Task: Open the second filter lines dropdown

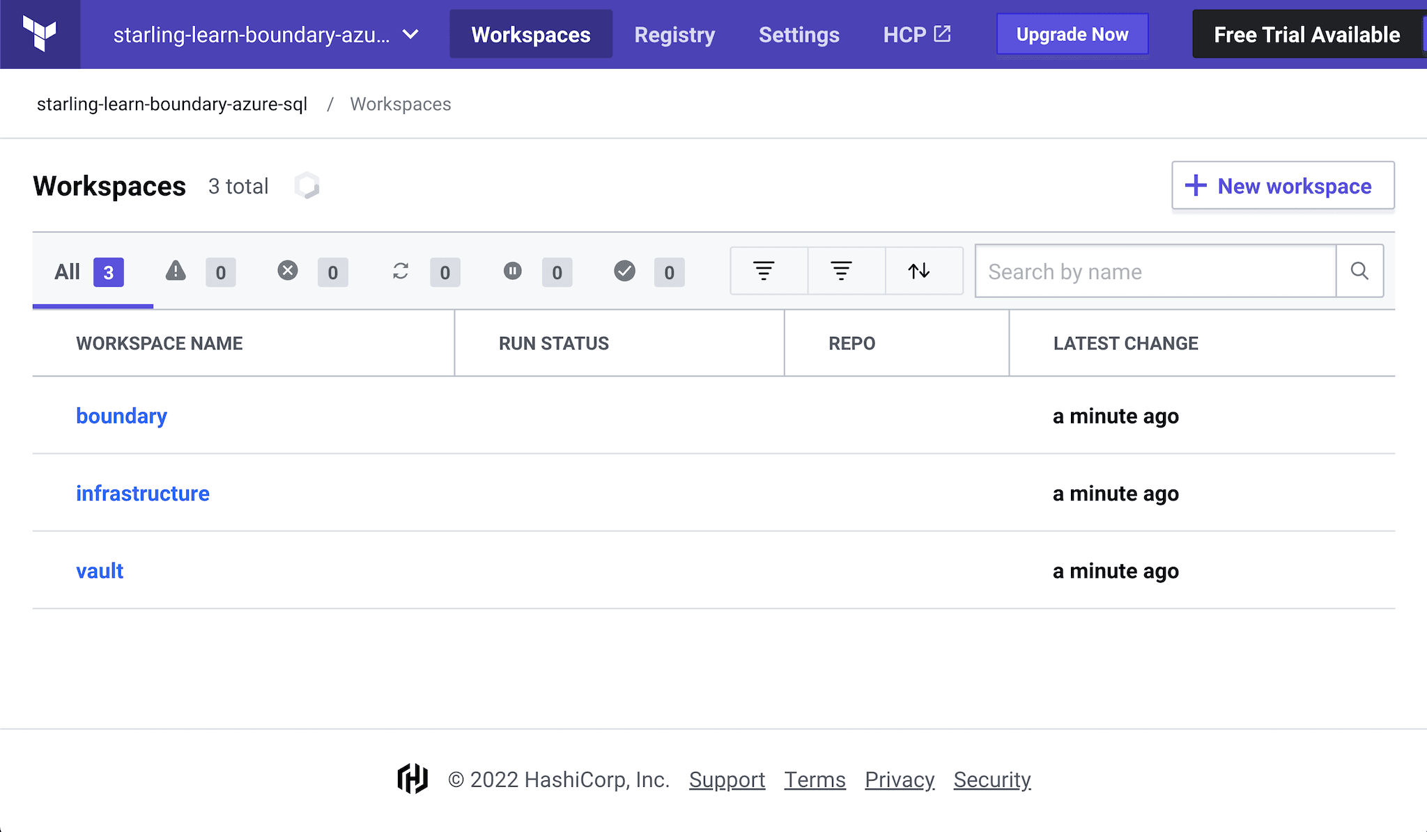Action: click(847, 271)
